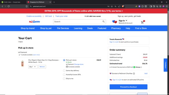Reload the page with the refresh icon
This screenshot has height=95, width=169.
(x=9, y=6)
